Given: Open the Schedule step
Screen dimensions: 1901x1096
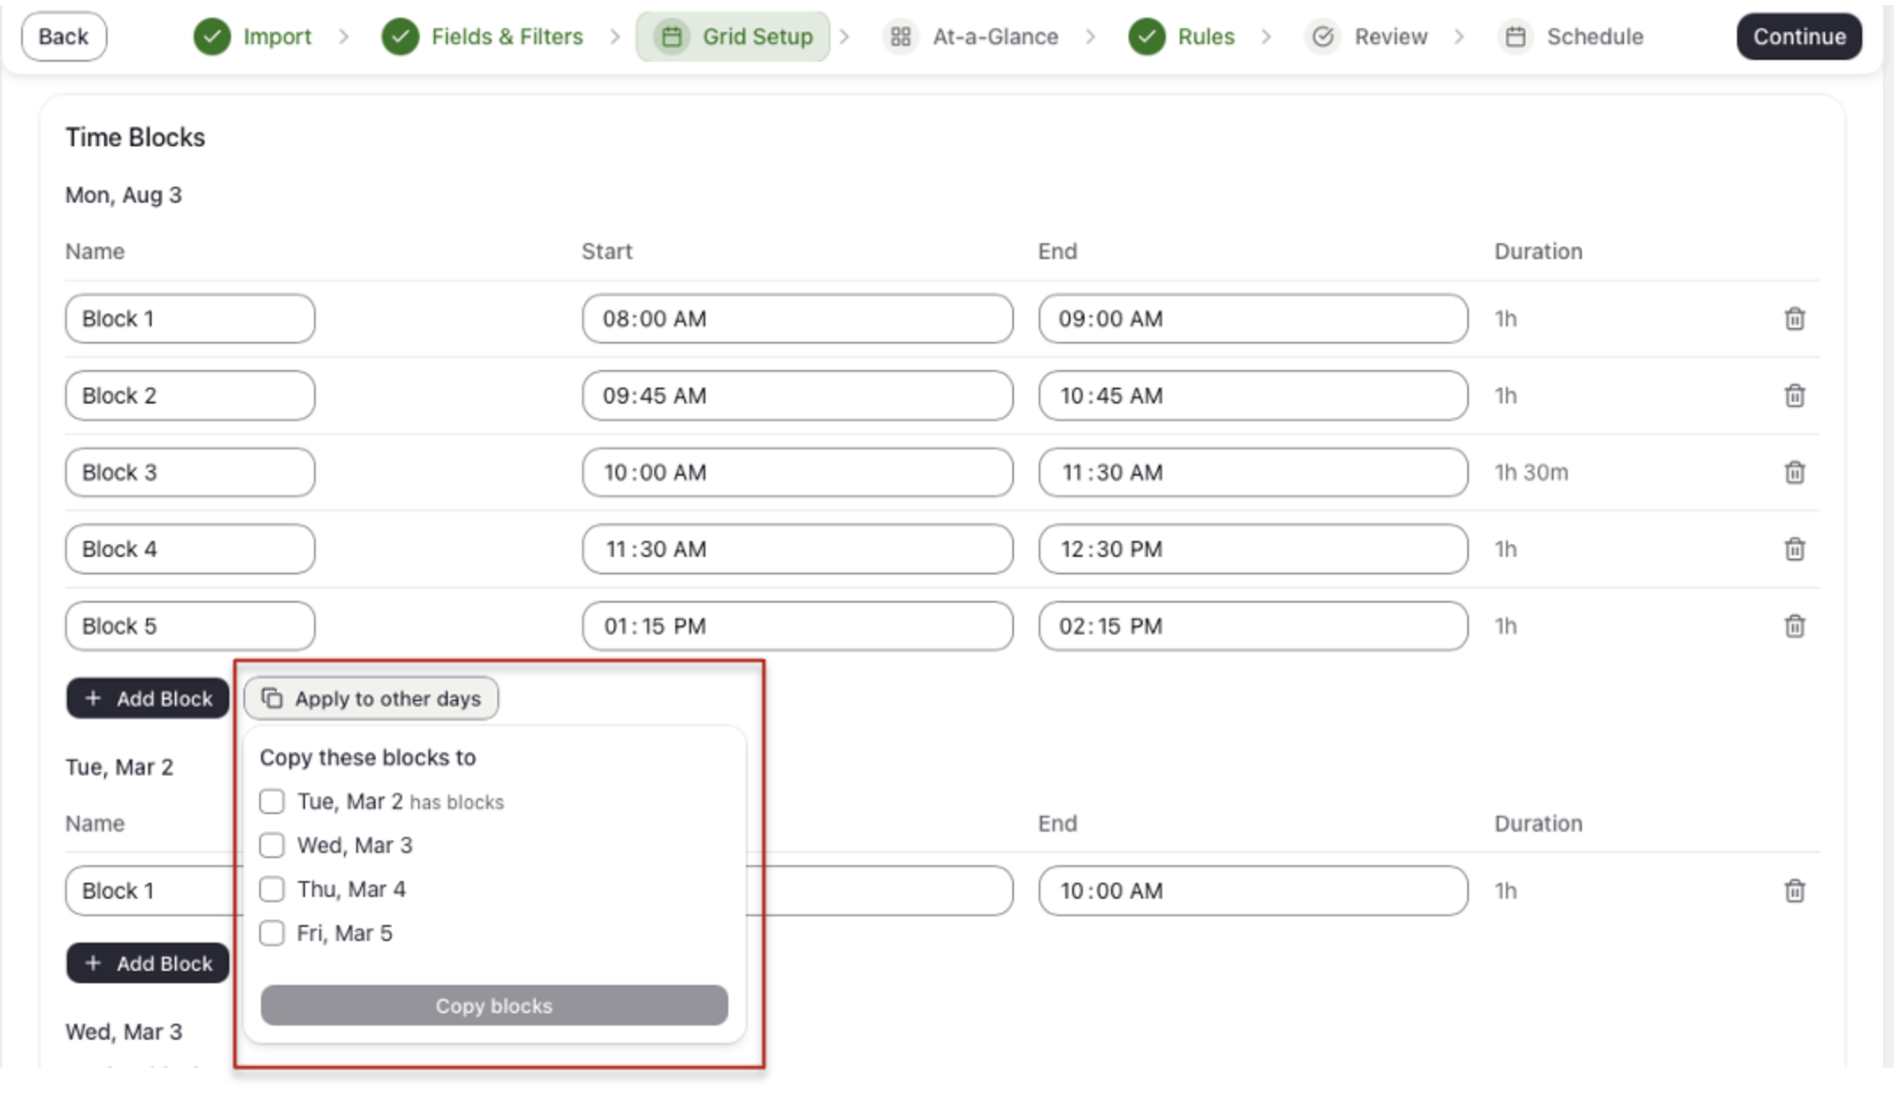Looking at the screenshot, I should coord(1571,37).
